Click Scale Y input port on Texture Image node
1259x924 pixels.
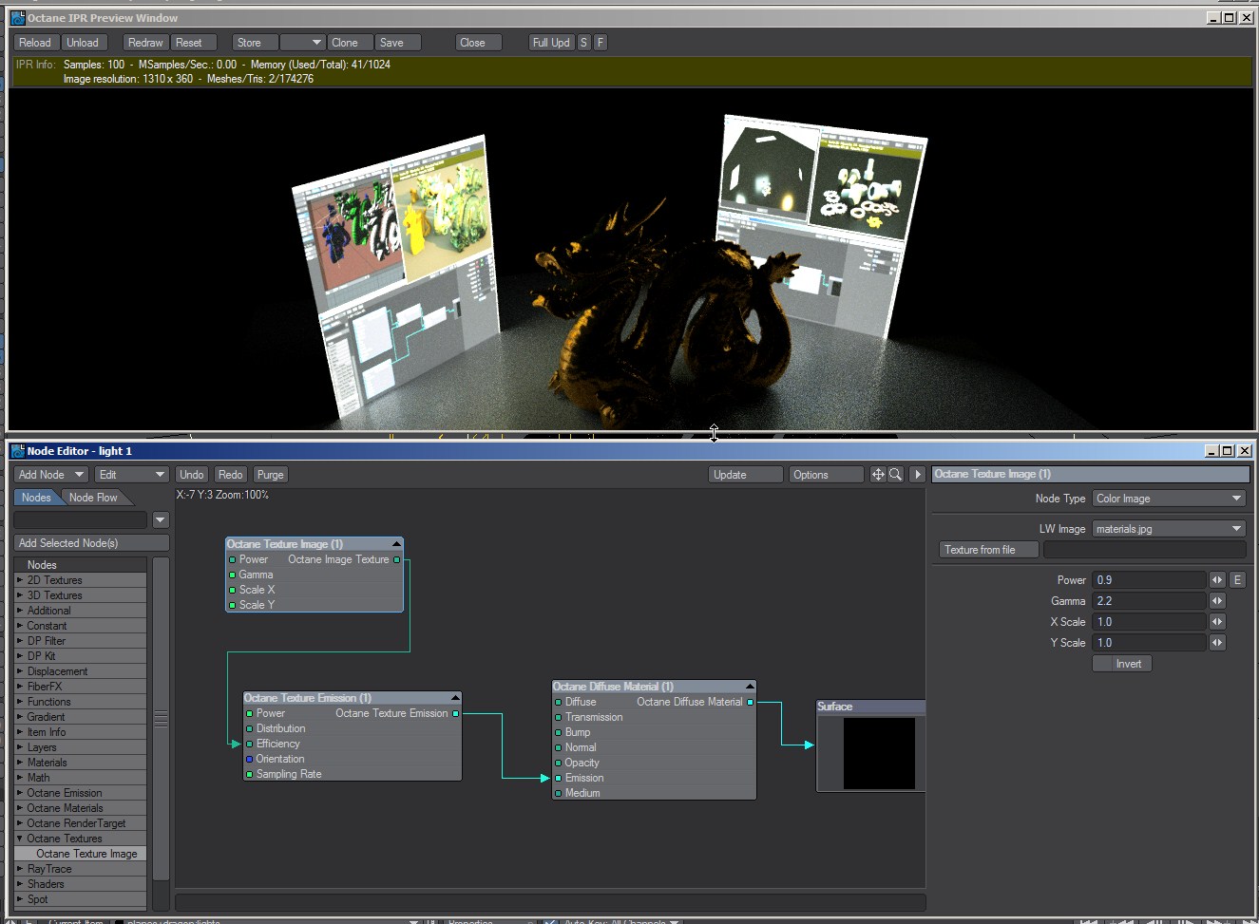point(232,605)
